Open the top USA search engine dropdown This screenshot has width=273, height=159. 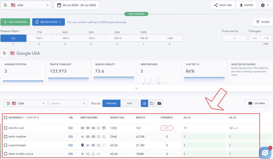[26, 5]
